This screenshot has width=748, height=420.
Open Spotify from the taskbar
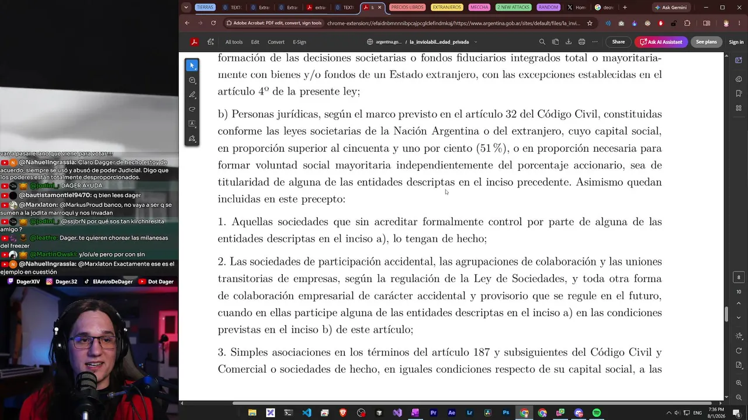[x=597, y=412]
